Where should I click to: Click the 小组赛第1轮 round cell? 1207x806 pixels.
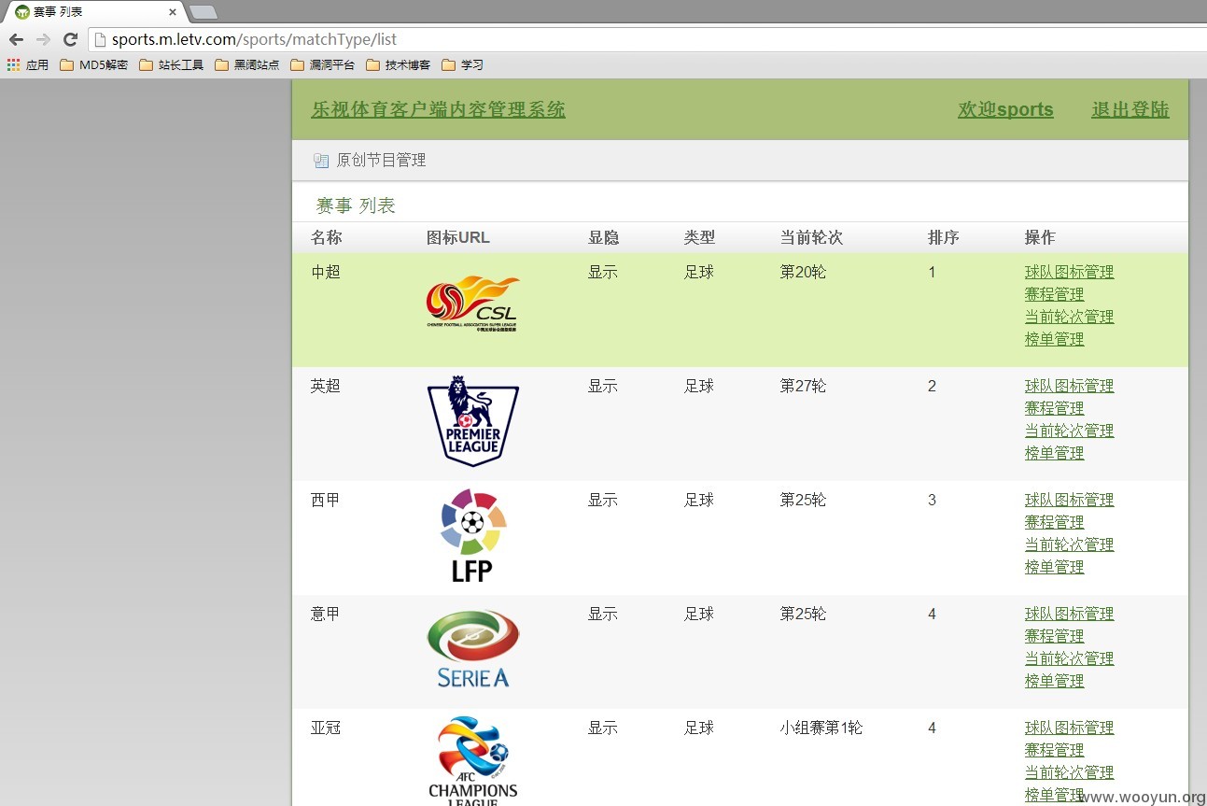tap(821, 728)
